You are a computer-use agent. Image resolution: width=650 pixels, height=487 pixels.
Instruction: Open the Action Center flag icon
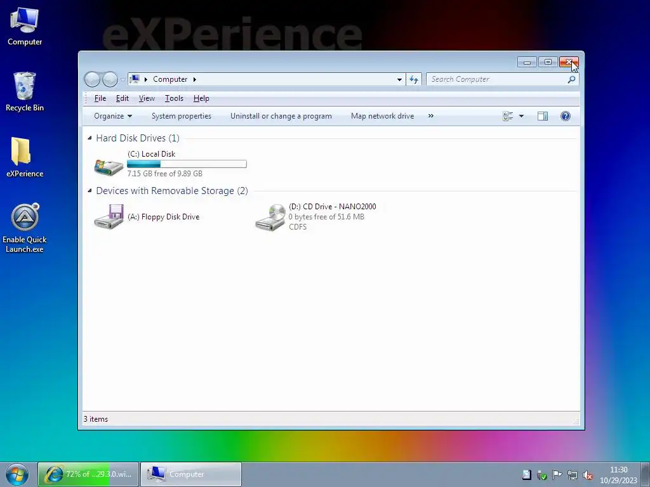click(x=557, y=475)
